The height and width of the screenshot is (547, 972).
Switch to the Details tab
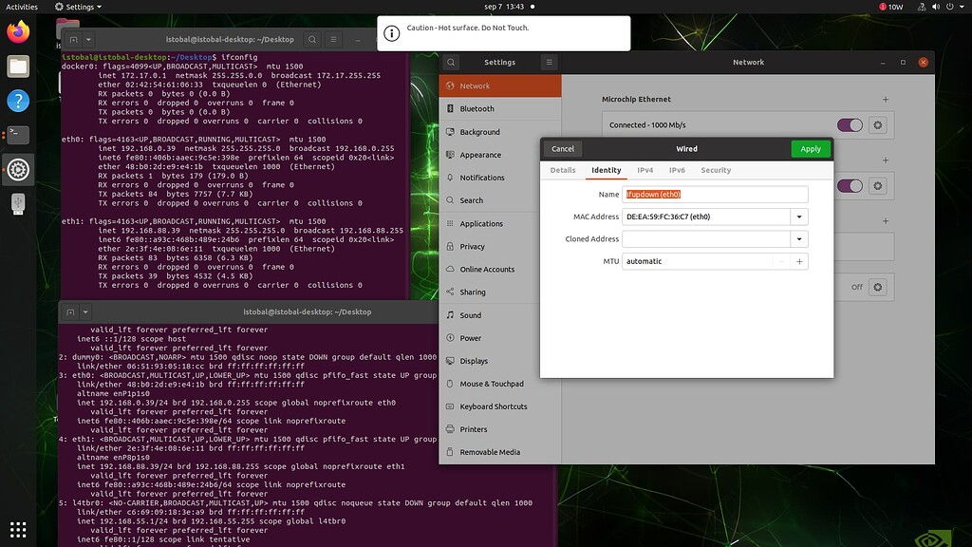click(x=562, y=170)
